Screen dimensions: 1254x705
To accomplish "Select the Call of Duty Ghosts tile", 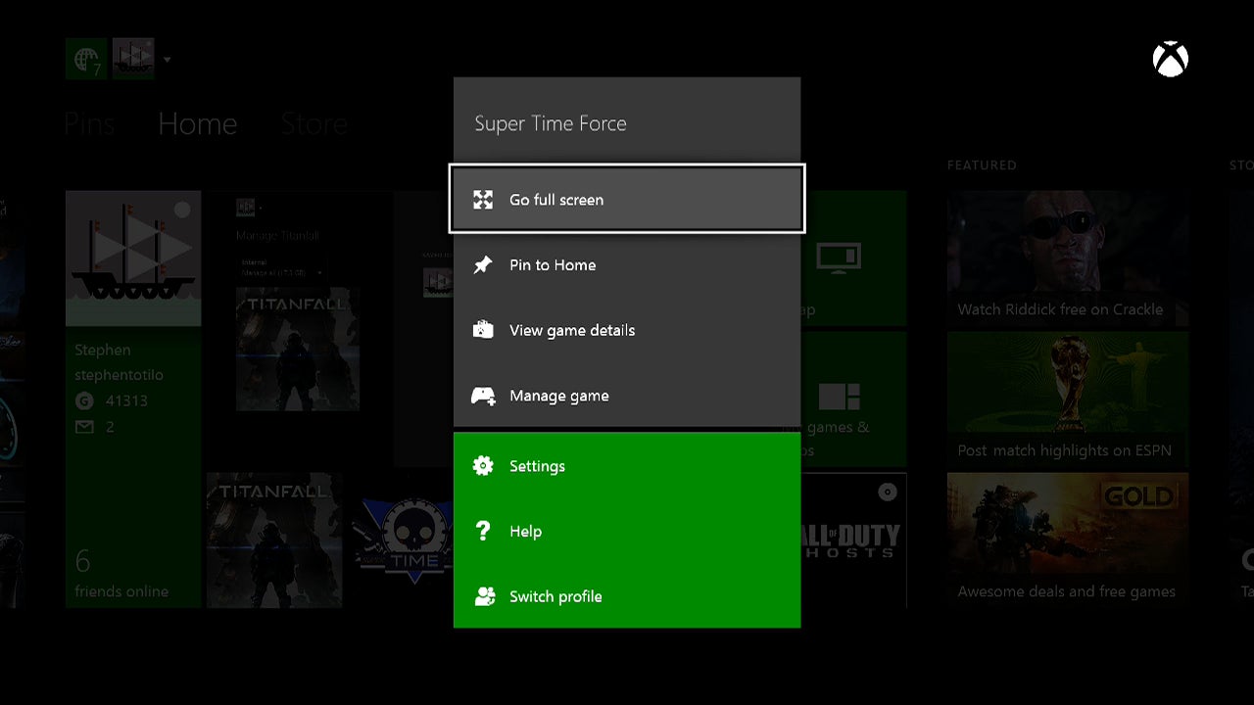I will (854, 540).
